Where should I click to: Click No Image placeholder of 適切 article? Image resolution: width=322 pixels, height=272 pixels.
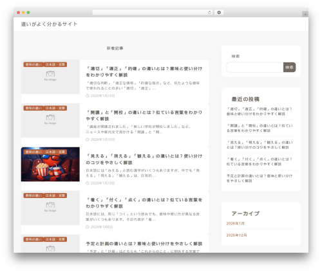pos(50,77)
